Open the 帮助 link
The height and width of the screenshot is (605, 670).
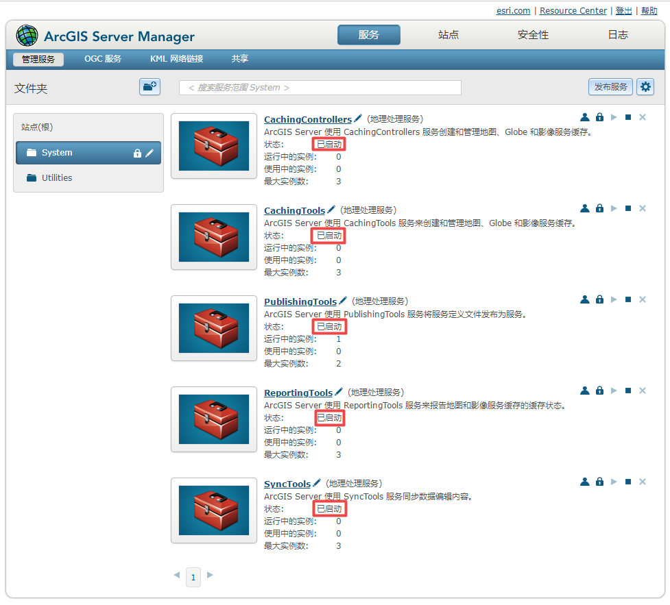(x=649, y=11)
